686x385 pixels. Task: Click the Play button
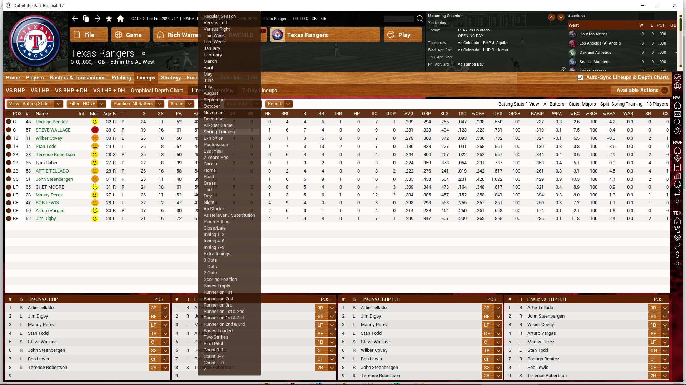click(403, 35)
